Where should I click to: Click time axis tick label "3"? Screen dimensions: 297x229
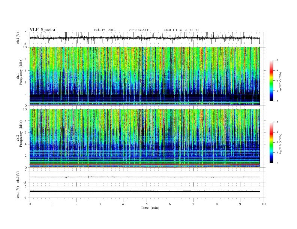tap(100, 204)
